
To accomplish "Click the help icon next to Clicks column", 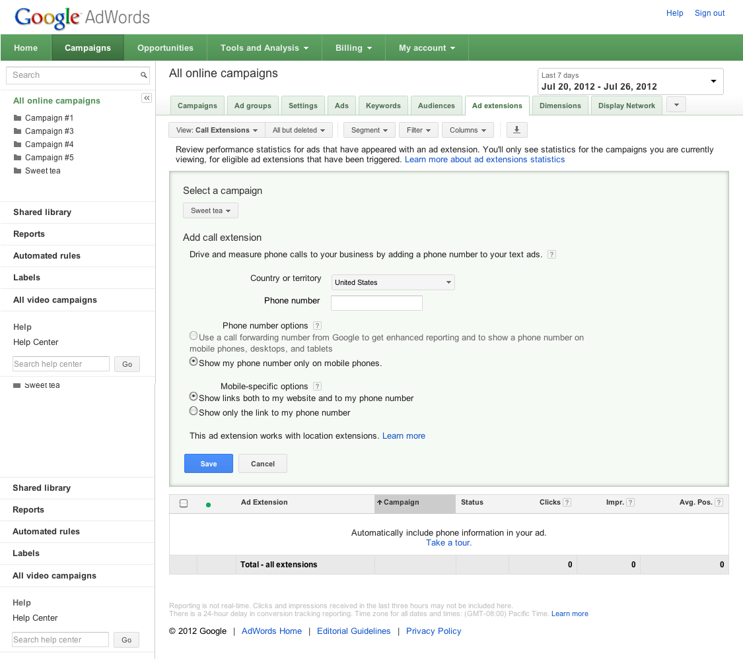I will pos(567,503).
